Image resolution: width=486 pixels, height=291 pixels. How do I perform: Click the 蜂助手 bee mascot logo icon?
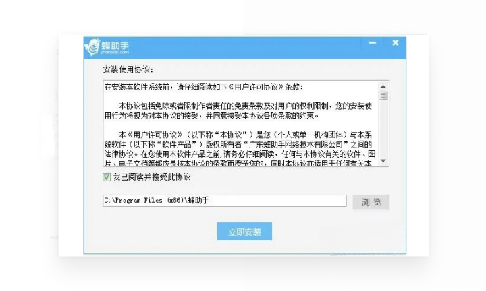pos(92,47)
